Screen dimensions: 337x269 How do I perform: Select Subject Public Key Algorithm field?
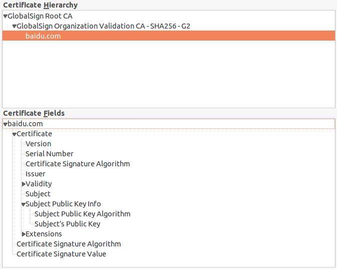(83, 214)
